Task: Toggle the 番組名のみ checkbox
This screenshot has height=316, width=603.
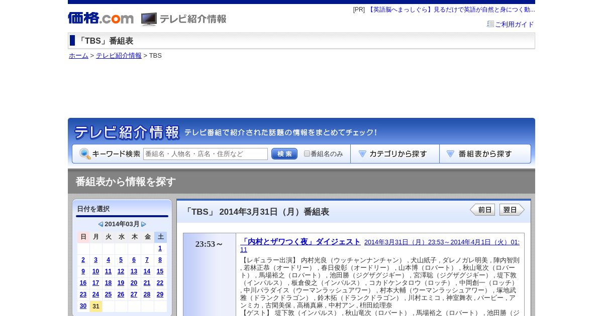Action: [x=307, y=153]
